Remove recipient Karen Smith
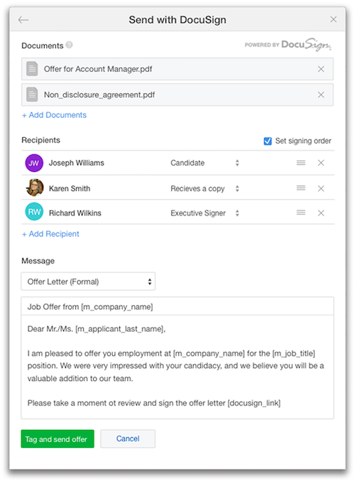Viewport: 355px width, 482px height. coord(321,188)
